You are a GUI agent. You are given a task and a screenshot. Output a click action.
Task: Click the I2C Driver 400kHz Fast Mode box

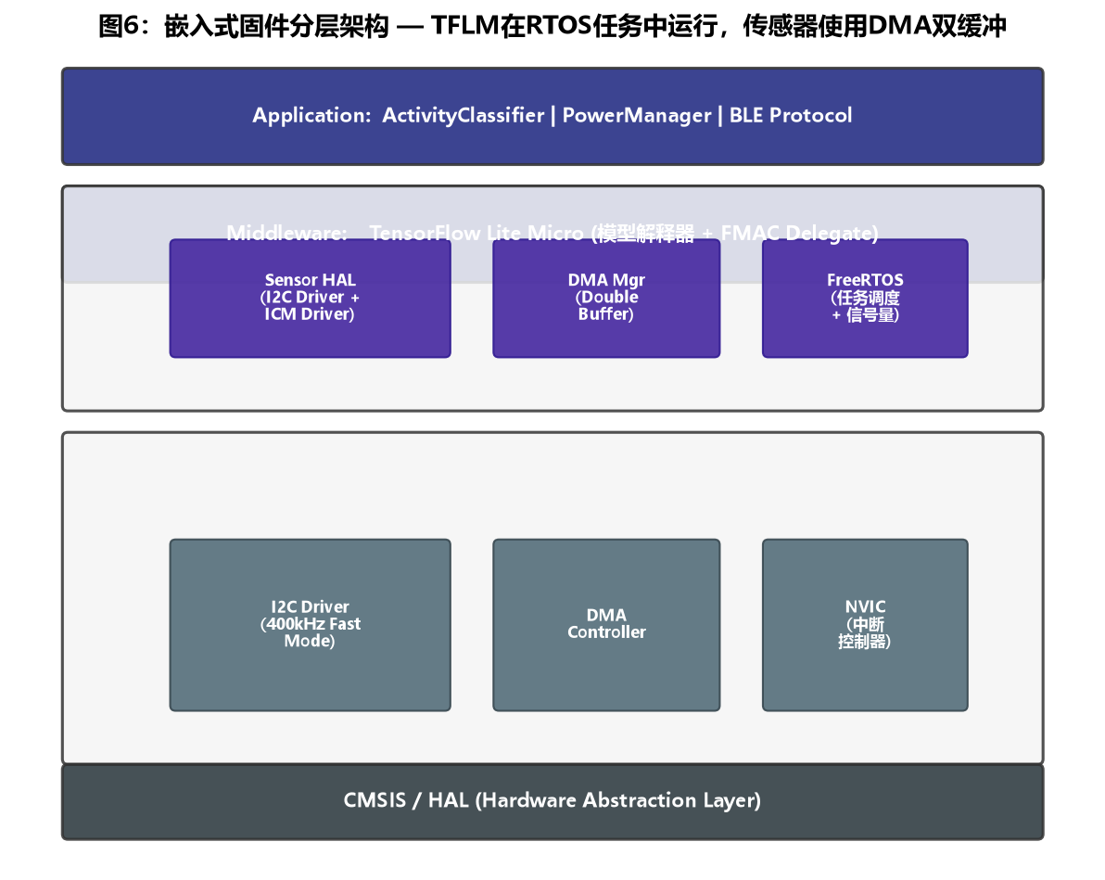click(310, 625)
